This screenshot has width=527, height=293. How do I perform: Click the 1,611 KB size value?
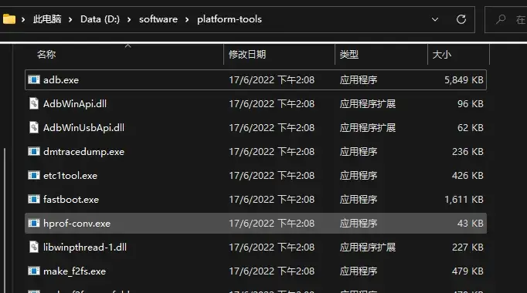pyautogui.click(x=464, y=200)
